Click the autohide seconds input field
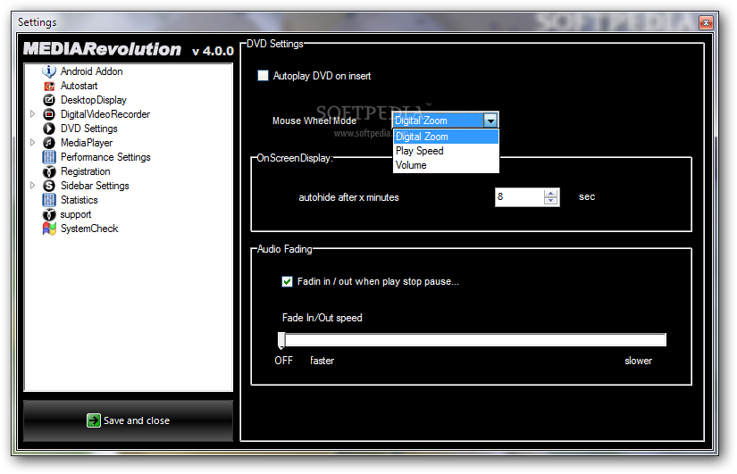737x474 pixels. 519,197
